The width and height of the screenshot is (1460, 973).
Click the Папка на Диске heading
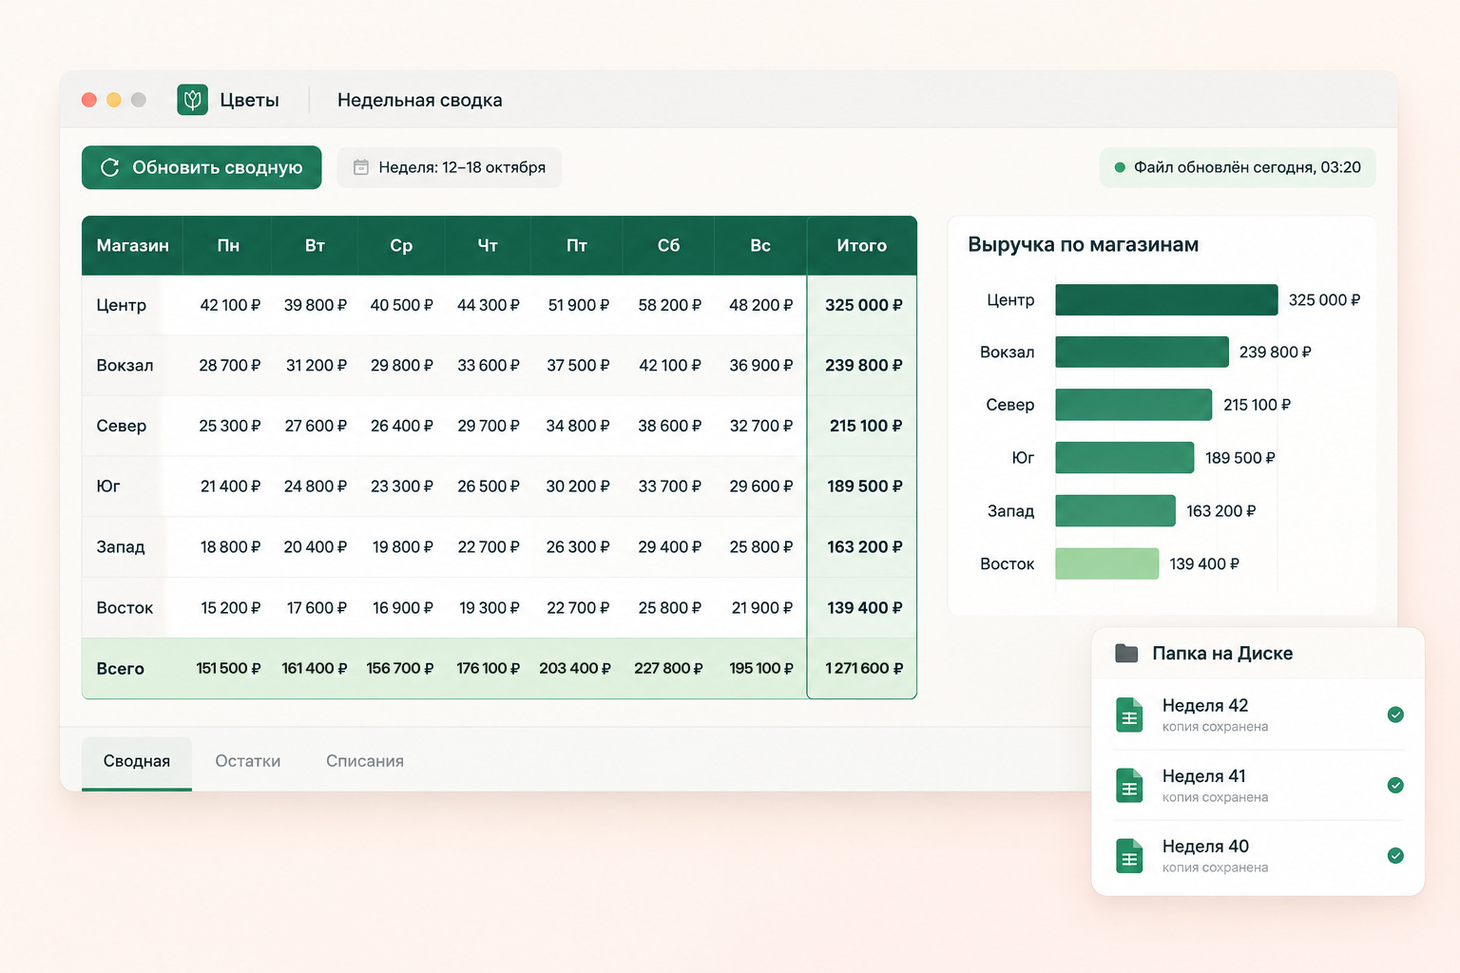[1222, 653]
